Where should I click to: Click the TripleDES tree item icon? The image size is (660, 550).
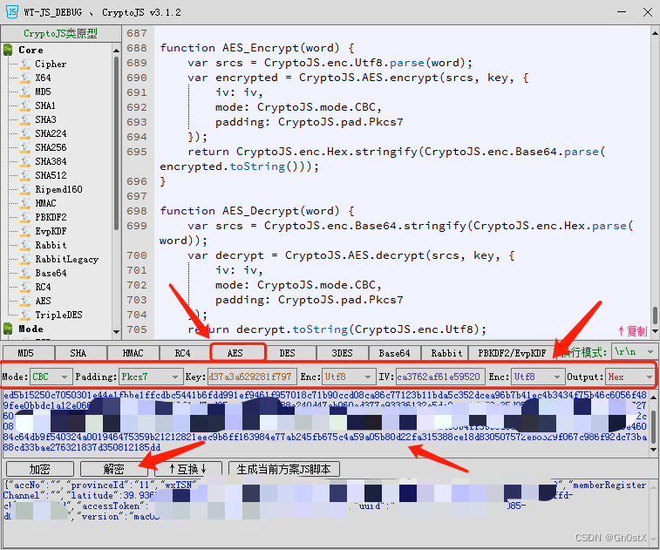[x=25, y=315]
